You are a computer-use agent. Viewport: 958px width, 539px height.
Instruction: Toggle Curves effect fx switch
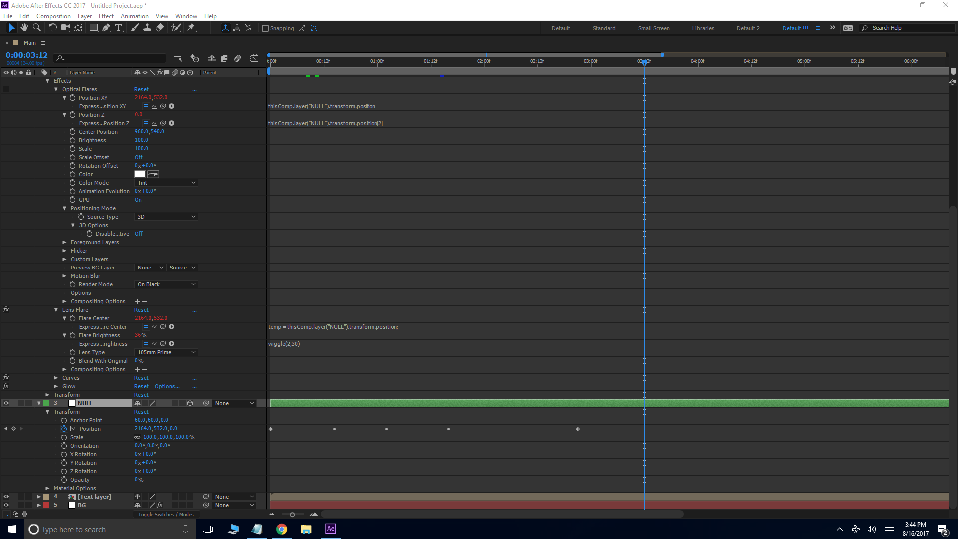[6, 378]
